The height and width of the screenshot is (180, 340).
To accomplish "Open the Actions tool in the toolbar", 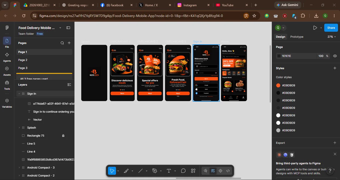I will tap(193, 171).
